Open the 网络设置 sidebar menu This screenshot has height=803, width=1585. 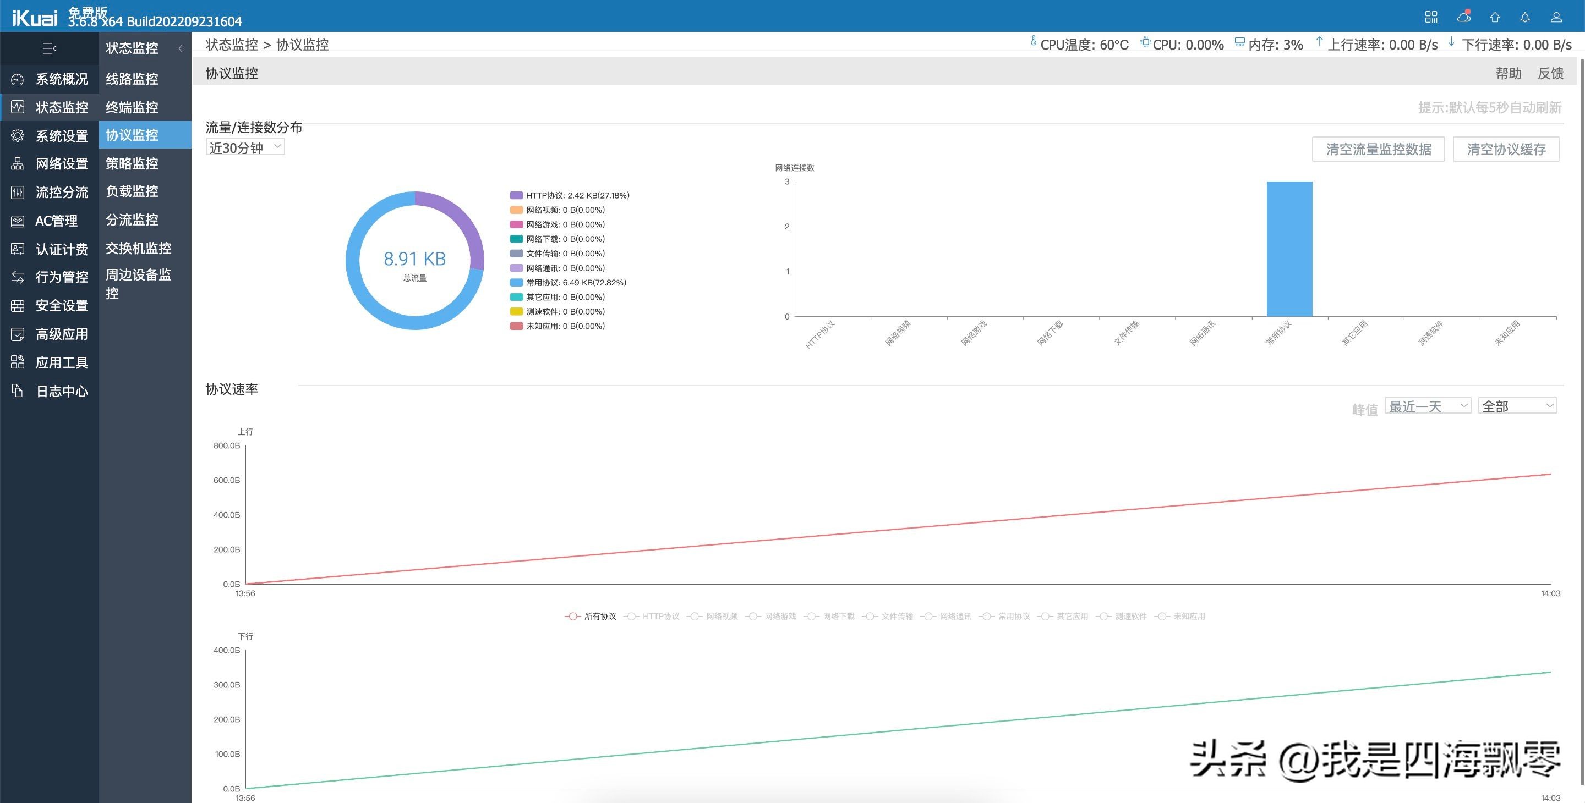pyautogui.click(x=62, y=163)
